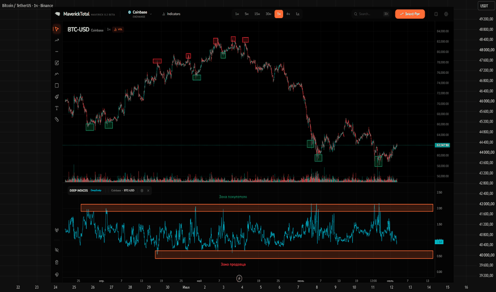Click the tag icon at sidebar bottom
Screen dimensions: 496x292
pos(56,274)
